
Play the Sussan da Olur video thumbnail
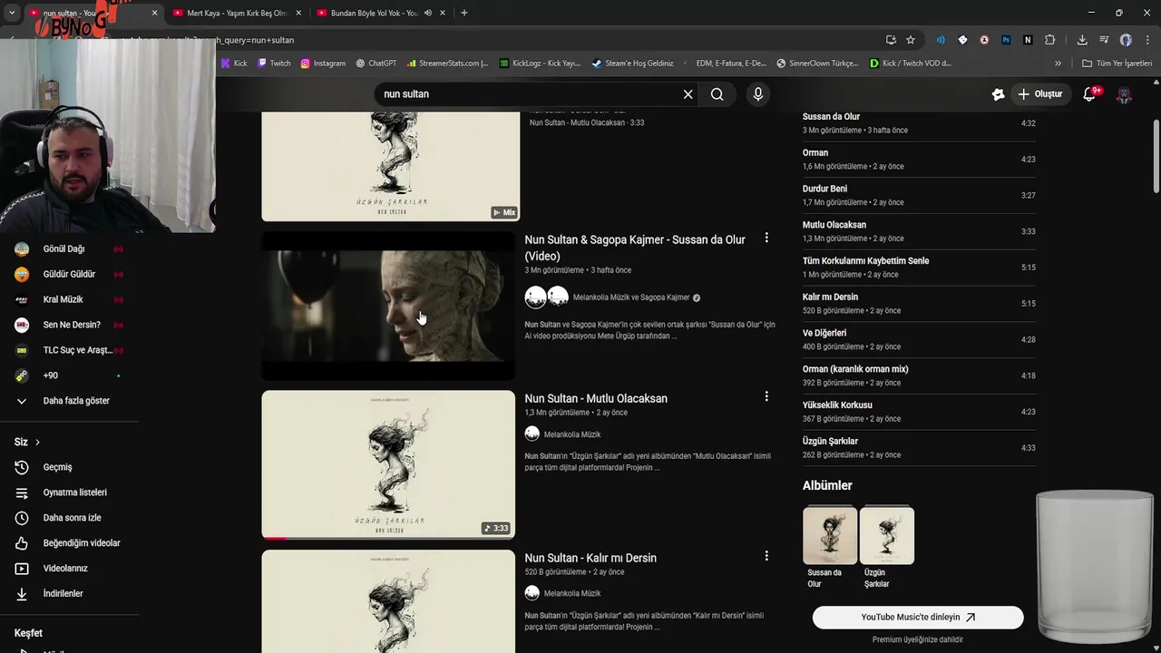pos(388,306)
